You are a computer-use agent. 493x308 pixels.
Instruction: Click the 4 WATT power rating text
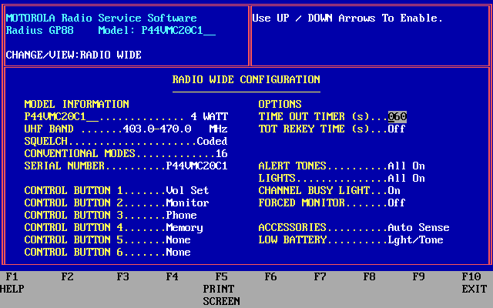click(209, 116)
